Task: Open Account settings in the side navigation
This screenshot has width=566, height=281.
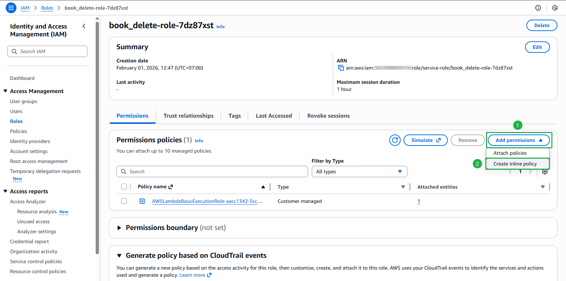Action: tap(29, 151)
